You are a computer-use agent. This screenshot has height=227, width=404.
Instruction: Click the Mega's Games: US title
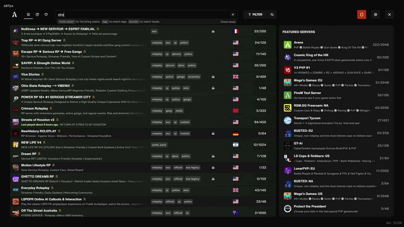[x=308, y=194]
